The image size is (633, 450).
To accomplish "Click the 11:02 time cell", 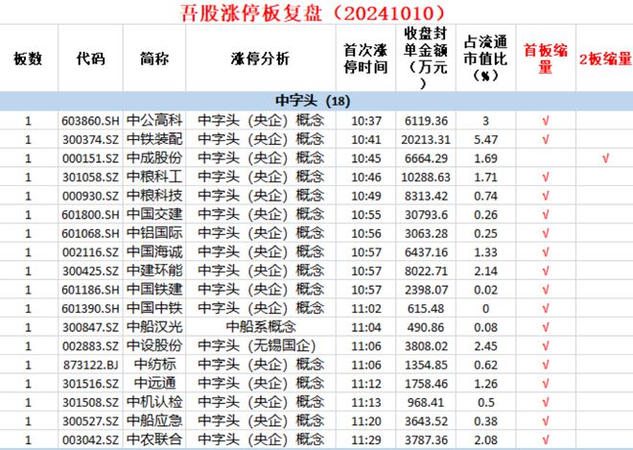I will [x=365, y=309].
